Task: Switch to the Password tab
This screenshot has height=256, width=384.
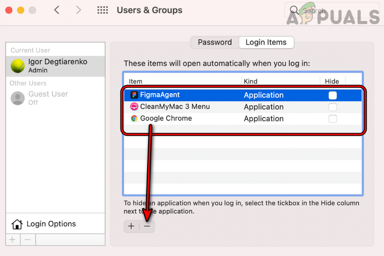Action: pyautogui.click(x=215, y=42)
